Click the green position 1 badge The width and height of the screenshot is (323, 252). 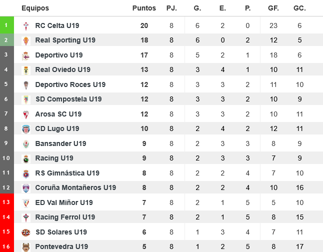click(x=6, y=25)
